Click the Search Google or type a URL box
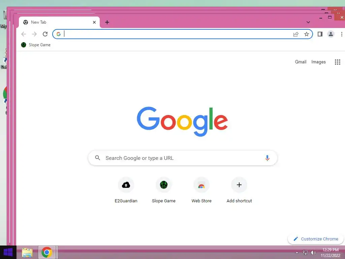Image resolution: width=345 pixels, height=259 pixels. point(183,158)
